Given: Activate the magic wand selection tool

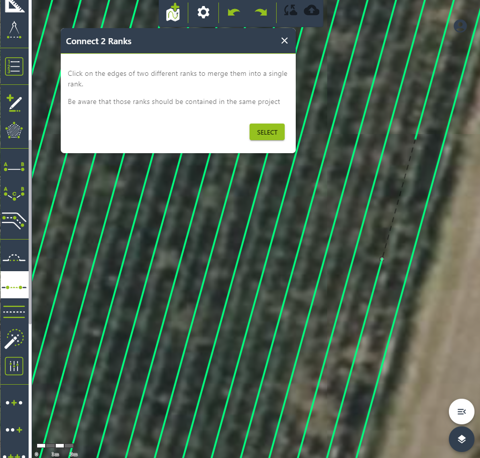Looking at the screenshot, I should pyautogui.click(x=14, y=339).
